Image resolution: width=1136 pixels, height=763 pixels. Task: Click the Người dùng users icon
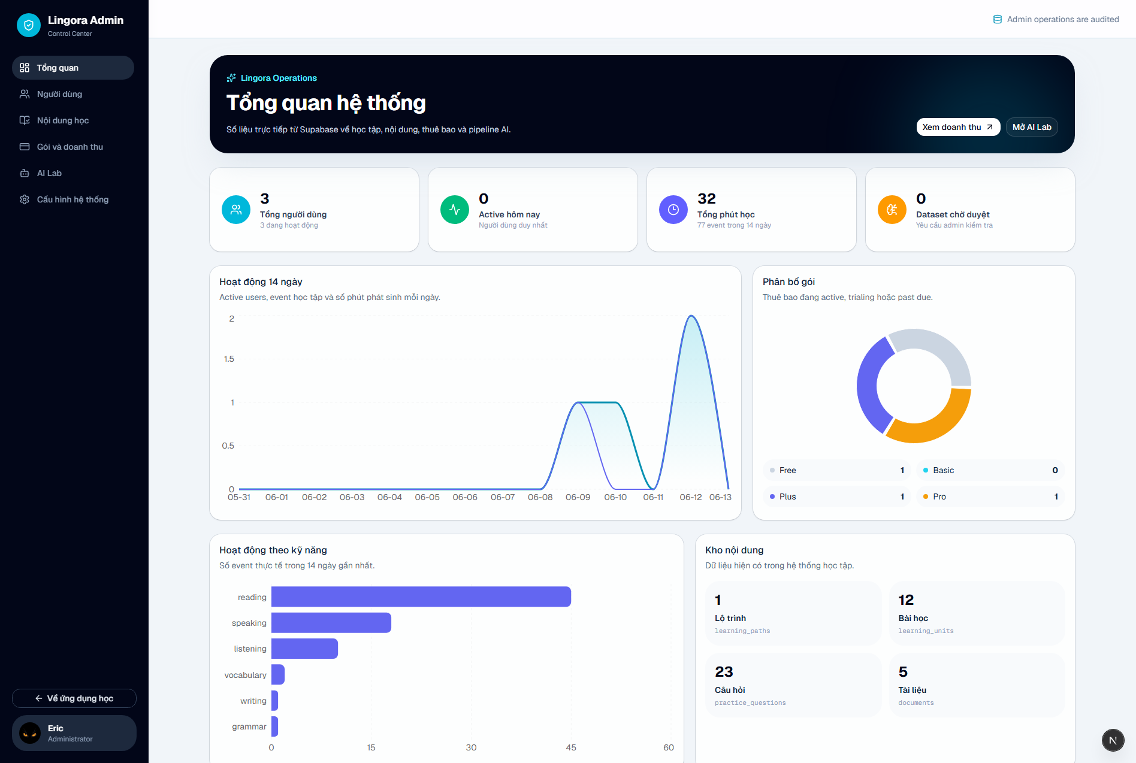tap(25, 94)
